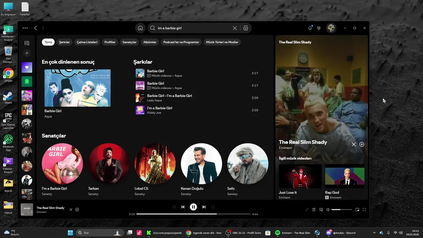Image resolution: width=423 pixels, height=238 pixels.
Task: Open the Tarkan artist card
Action: click(109, 170)
